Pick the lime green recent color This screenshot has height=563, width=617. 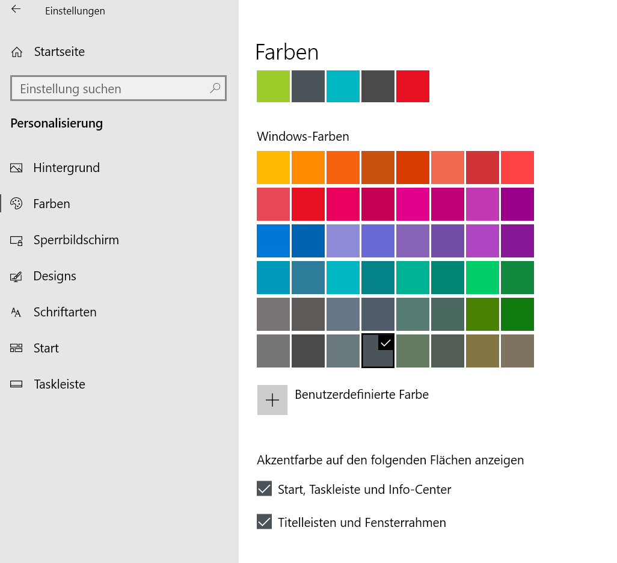273,86
